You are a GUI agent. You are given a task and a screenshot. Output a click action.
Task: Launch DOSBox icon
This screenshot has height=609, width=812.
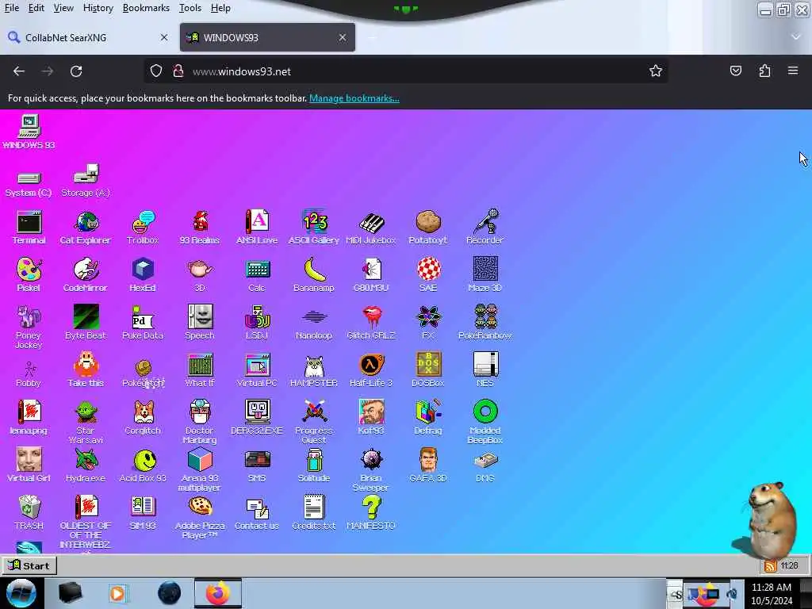pyautogui.click(x=428, y=370)
